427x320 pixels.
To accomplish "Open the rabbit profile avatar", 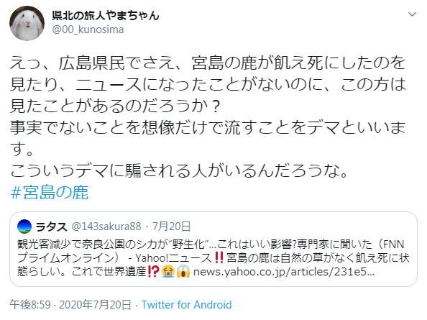I will coord(27,23).
